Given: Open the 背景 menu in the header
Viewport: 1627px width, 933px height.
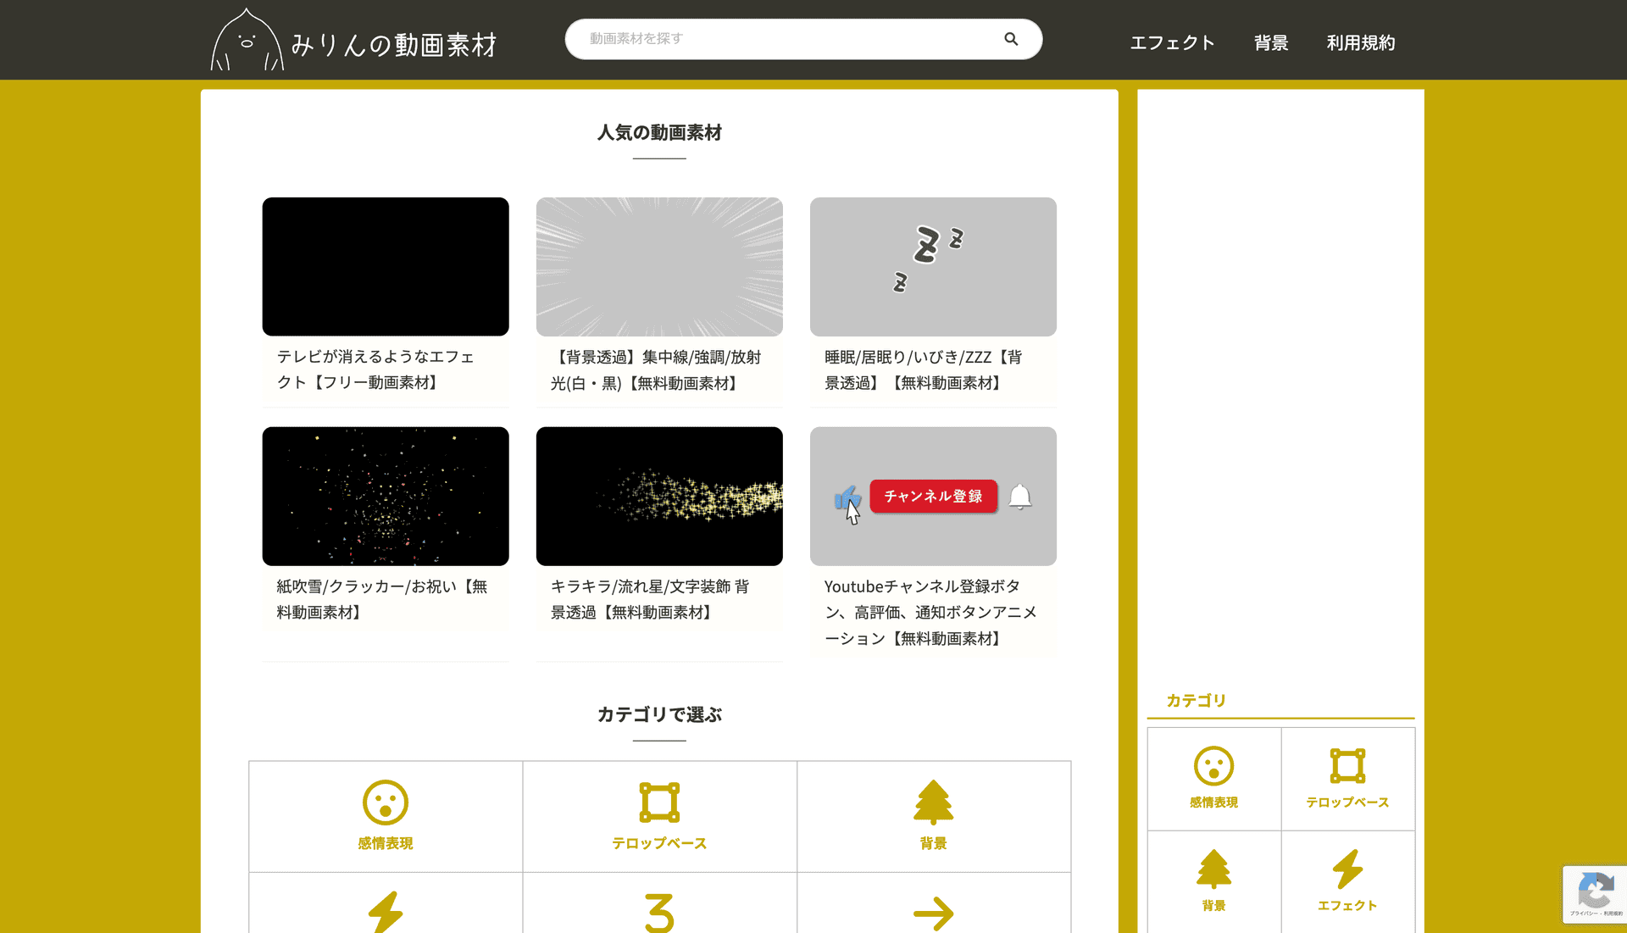Looking at the screenshot, I should pos(1271,42).
